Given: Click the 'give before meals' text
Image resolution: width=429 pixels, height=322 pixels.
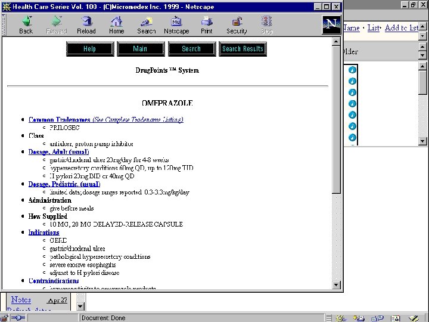Looking at the screenshot, I should click(x=71, y=208).
